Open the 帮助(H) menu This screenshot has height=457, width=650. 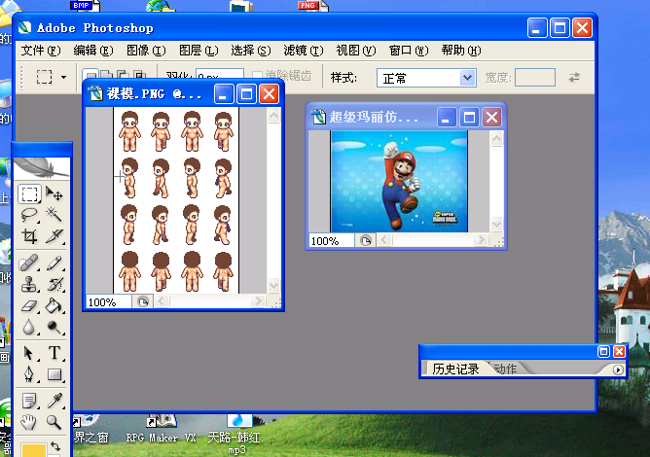tap(461, 51)
